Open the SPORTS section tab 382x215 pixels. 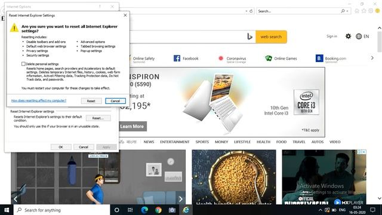pyautogui.click(x=202, y=142)
